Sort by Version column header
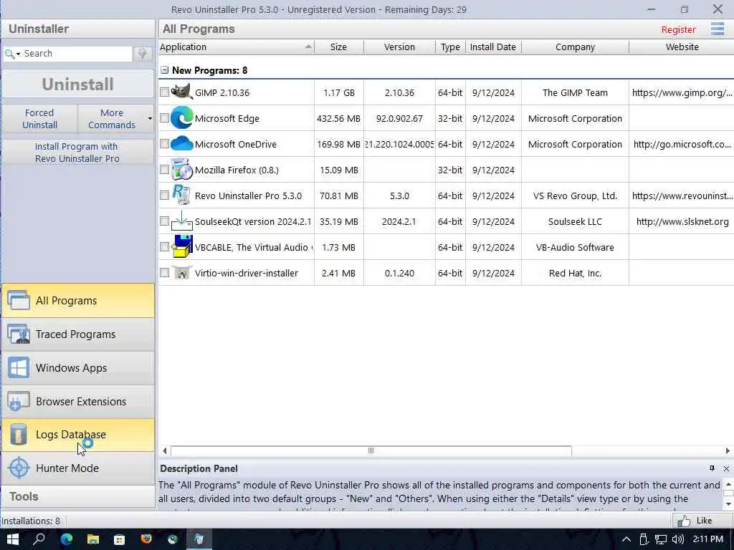This screenshot has width=734, height=550. pyautogui.click(x=399, y=47)
